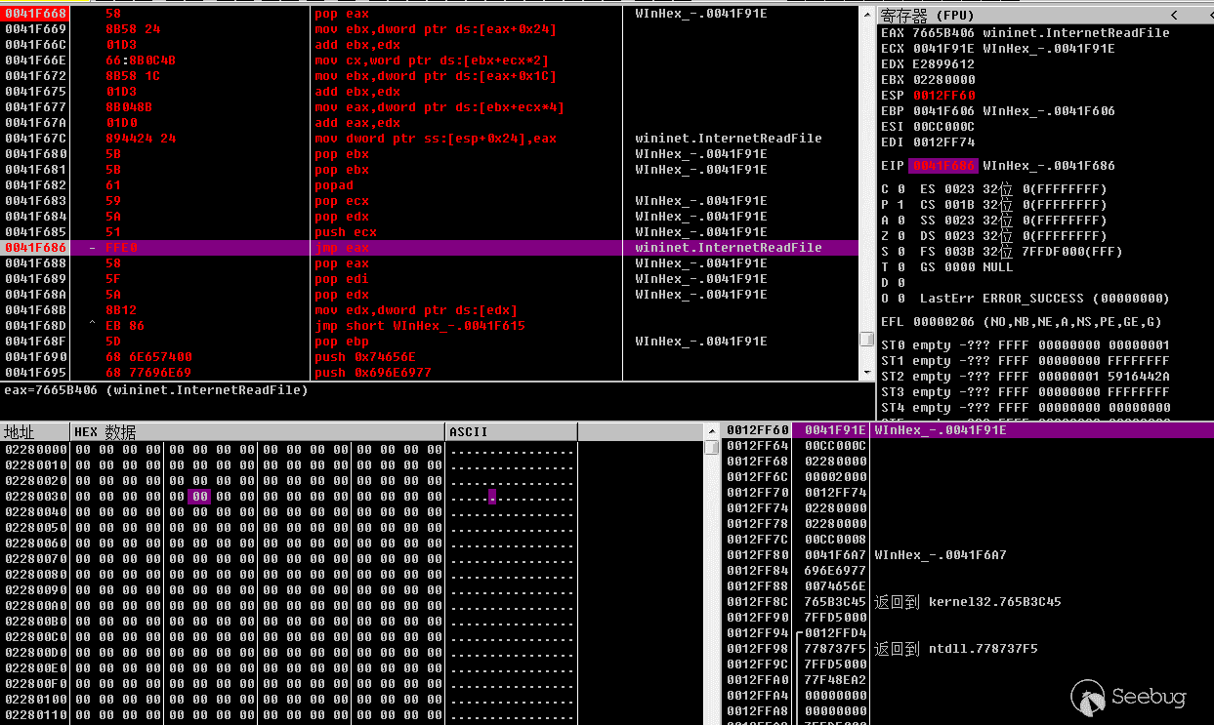Image resolution: width=1214 pixels, height=725 pixels.
Task: Select disassembly address 0041F68D
Action: click(36, 326)
